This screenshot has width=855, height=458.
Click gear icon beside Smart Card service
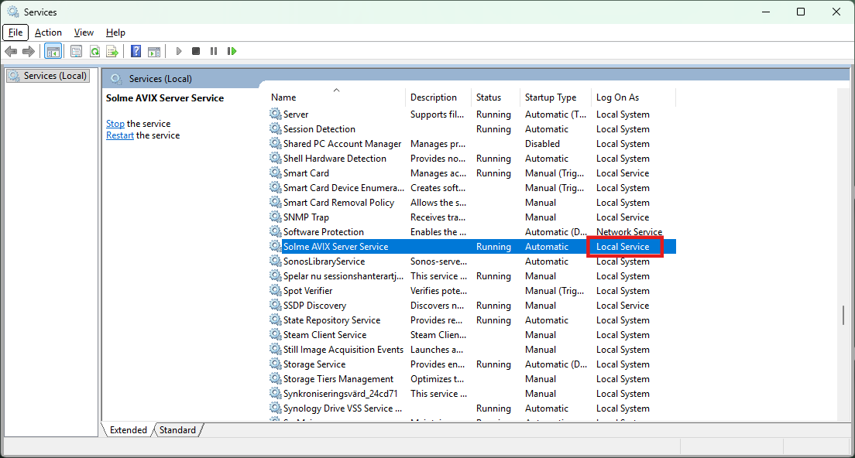276,173
